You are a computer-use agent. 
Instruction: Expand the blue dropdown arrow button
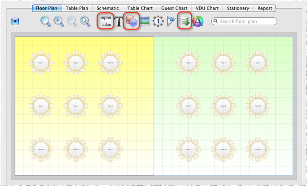15,22
